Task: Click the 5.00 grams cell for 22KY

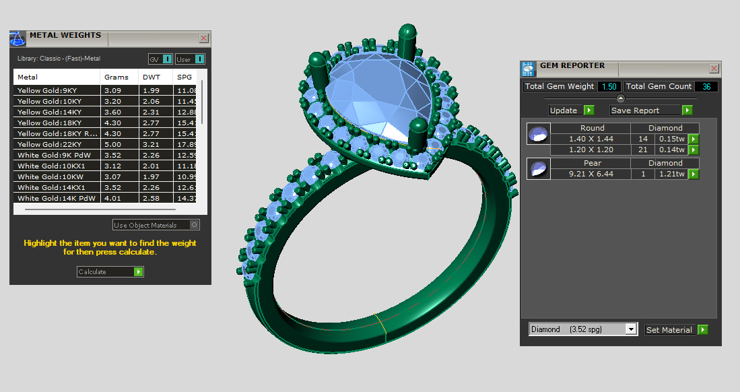Action: click(119, 145)
